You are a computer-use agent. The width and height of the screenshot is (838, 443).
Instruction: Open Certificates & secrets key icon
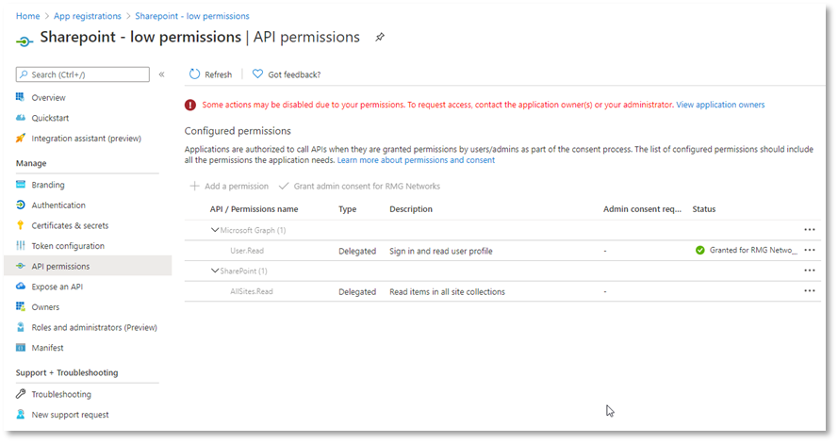(21, 225)
